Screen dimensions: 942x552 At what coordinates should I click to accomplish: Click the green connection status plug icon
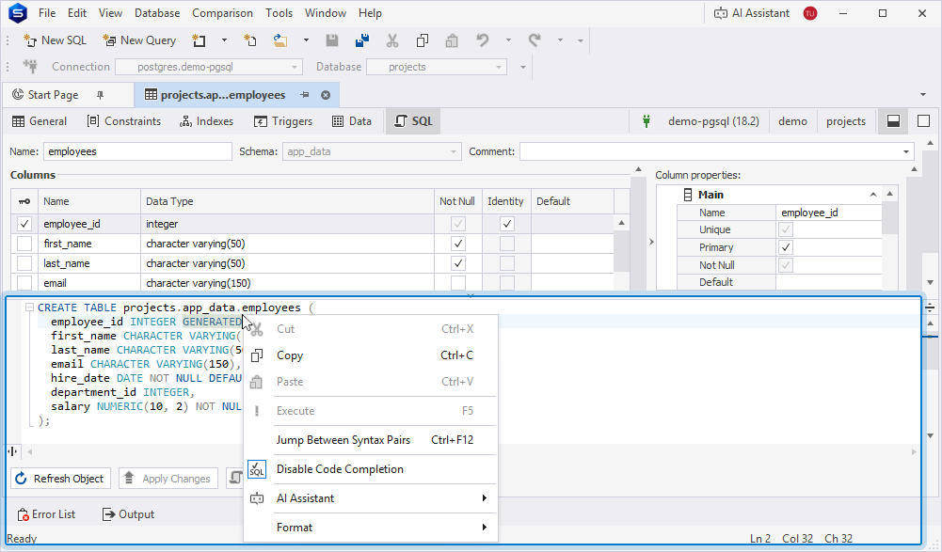tap(647, 121)
